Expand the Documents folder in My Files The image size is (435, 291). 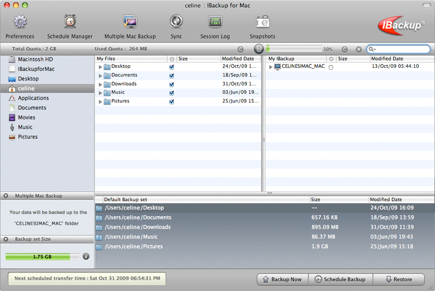click(100, 76)
